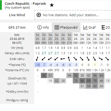Viewport: 111px width, 111px height.
Task: Open the Předpověď tab
Action: (66, 27)
